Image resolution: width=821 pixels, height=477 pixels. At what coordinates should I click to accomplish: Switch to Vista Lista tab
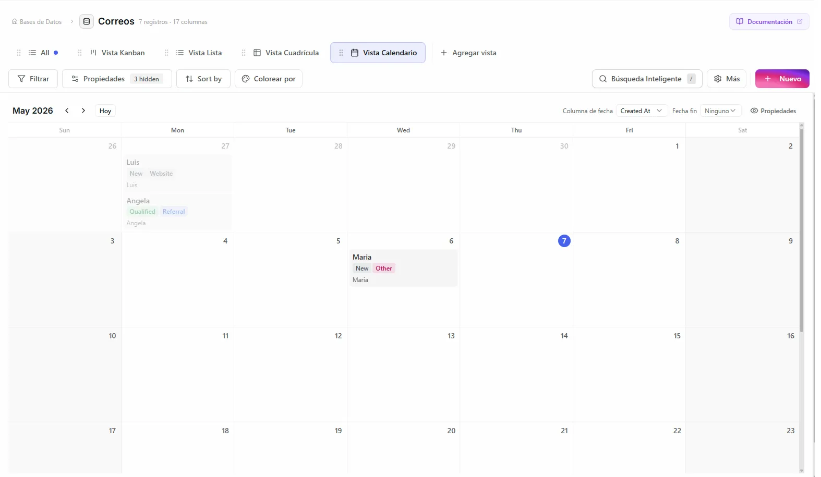[199, 53]
